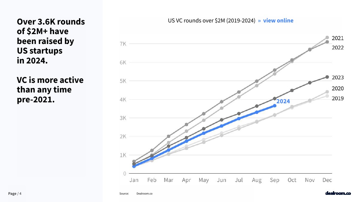Select the 2024 September data point
Viewport: 359px width, 202px height.
[275, 106]
